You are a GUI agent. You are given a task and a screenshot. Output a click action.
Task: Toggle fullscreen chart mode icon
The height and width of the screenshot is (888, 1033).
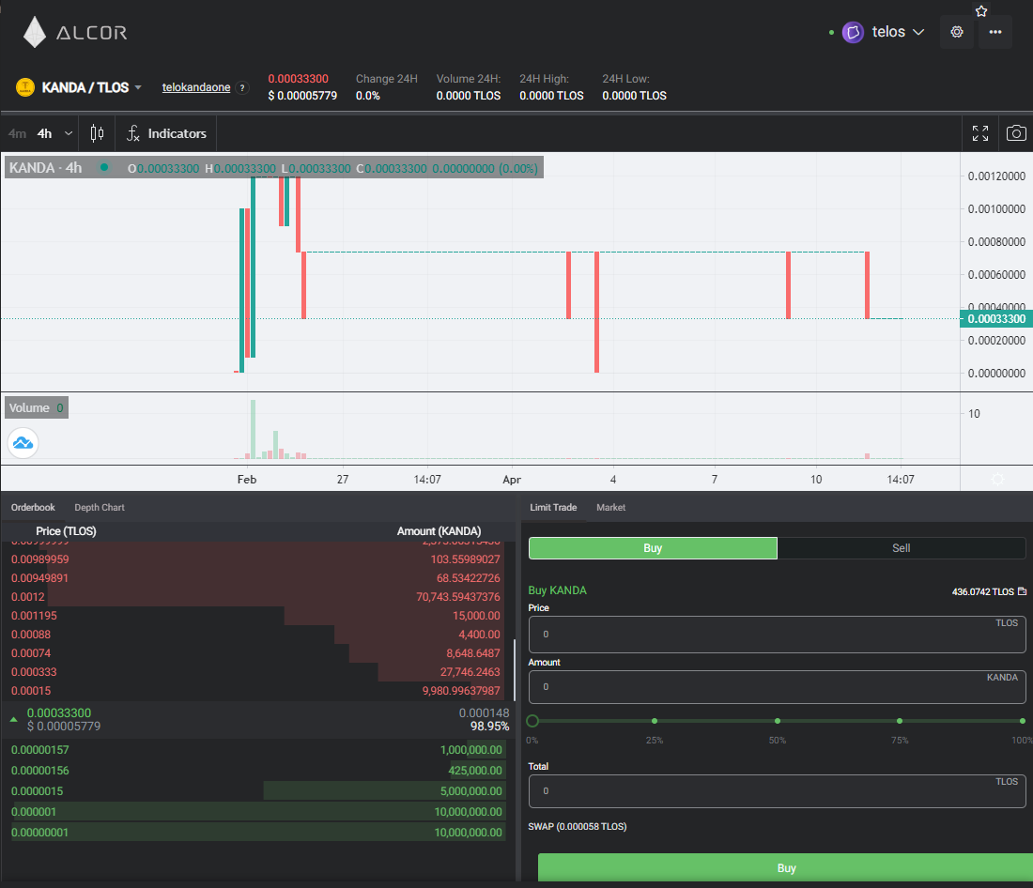(x=980, y=133)
